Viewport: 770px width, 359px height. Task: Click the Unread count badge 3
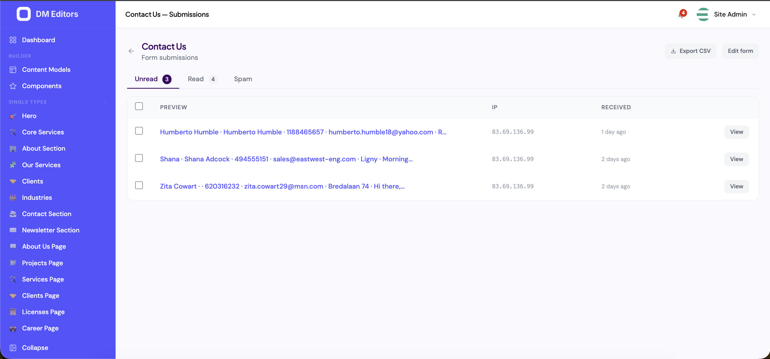(x=167, y=79)
